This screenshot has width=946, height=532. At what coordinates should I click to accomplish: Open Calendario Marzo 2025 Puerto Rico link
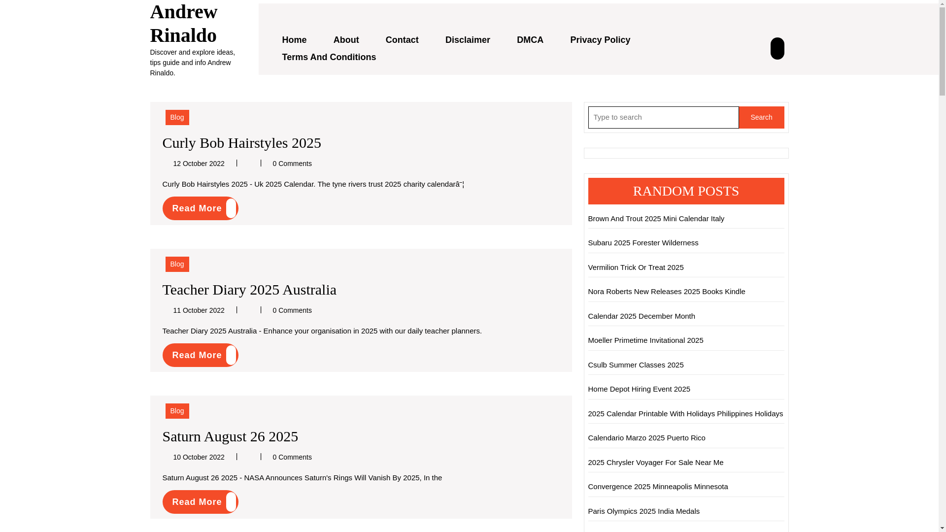coord(646,438)
